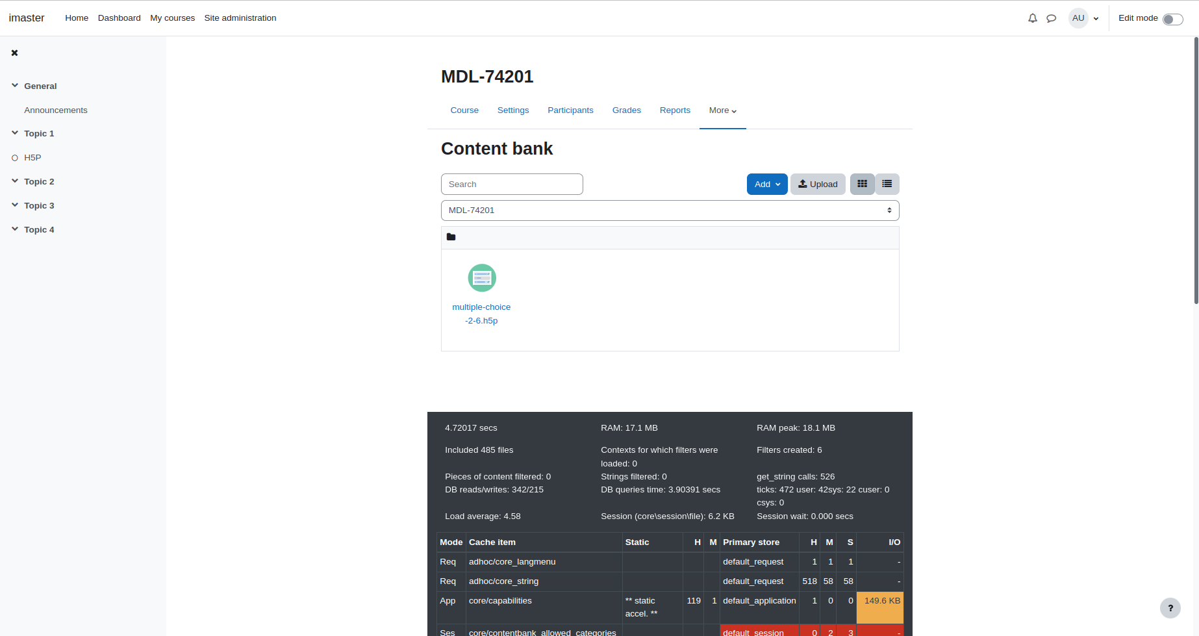This screenshot has height=636, width=1199.
Task: Collapse the General section
Action: click(15, 86)
